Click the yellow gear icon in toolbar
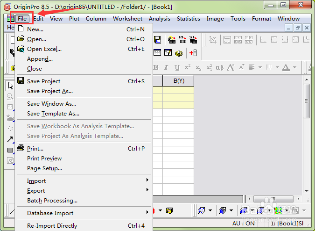Viewport: 315px width, 231px height. (x=179, y=53)
